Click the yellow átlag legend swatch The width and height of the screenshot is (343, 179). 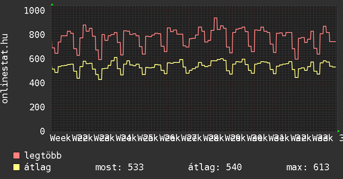coord(16,167)
